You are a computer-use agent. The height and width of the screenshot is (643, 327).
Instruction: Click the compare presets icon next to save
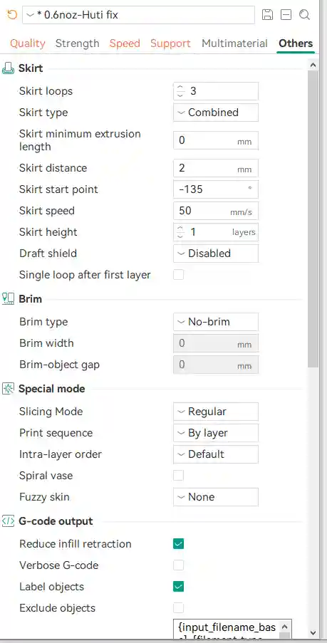pyautogui.click(x=286, y=15)
